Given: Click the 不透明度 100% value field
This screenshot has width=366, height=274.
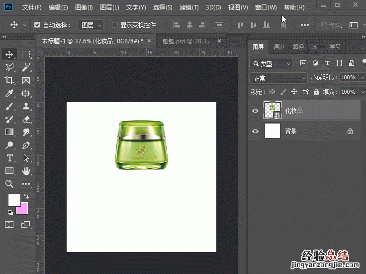Looking at the screenshot, I should pos(348,77).
